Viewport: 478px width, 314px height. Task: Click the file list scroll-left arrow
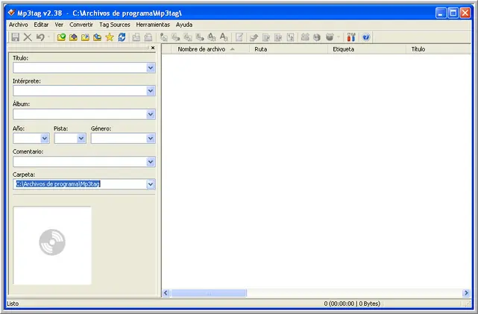point(166,293)
